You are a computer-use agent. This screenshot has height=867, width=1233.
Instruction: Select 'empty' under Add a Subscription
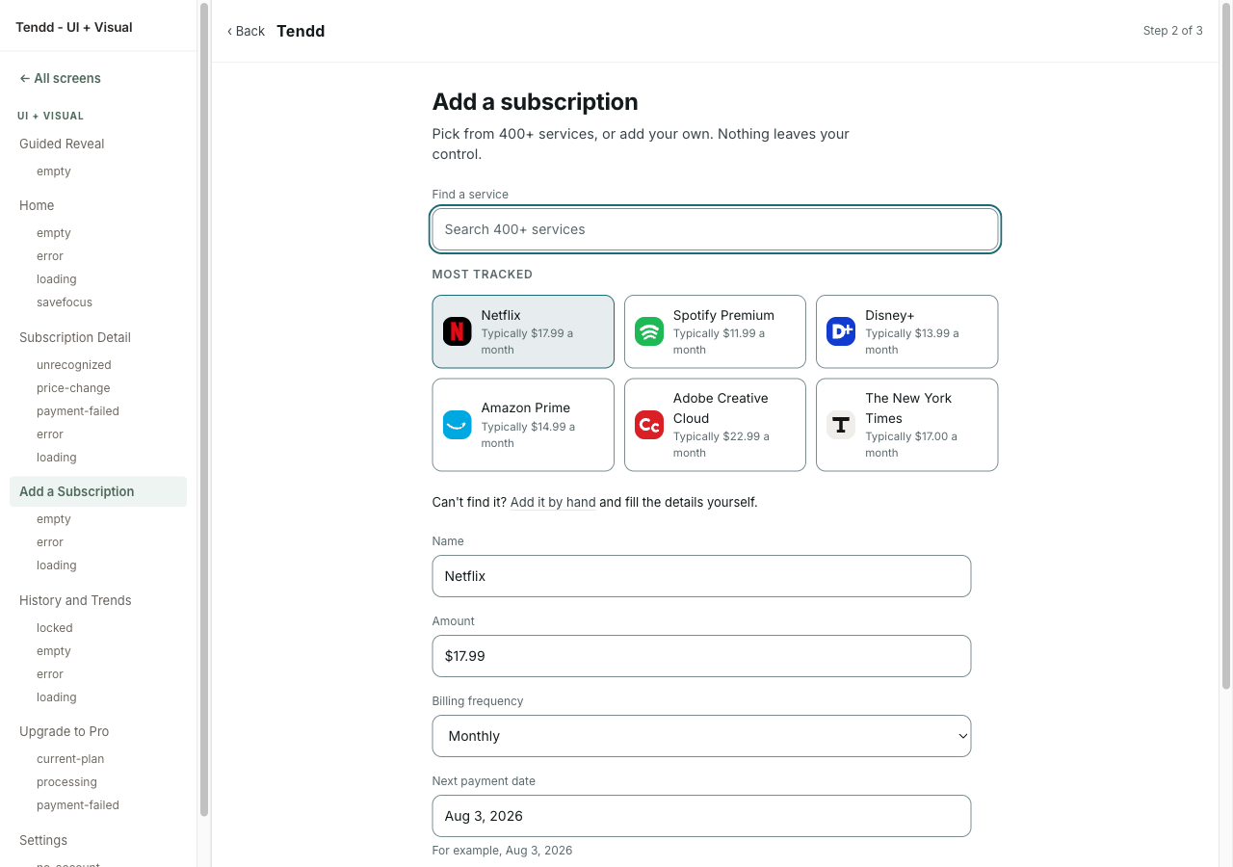pyautogui.click(x=54, y=519)
